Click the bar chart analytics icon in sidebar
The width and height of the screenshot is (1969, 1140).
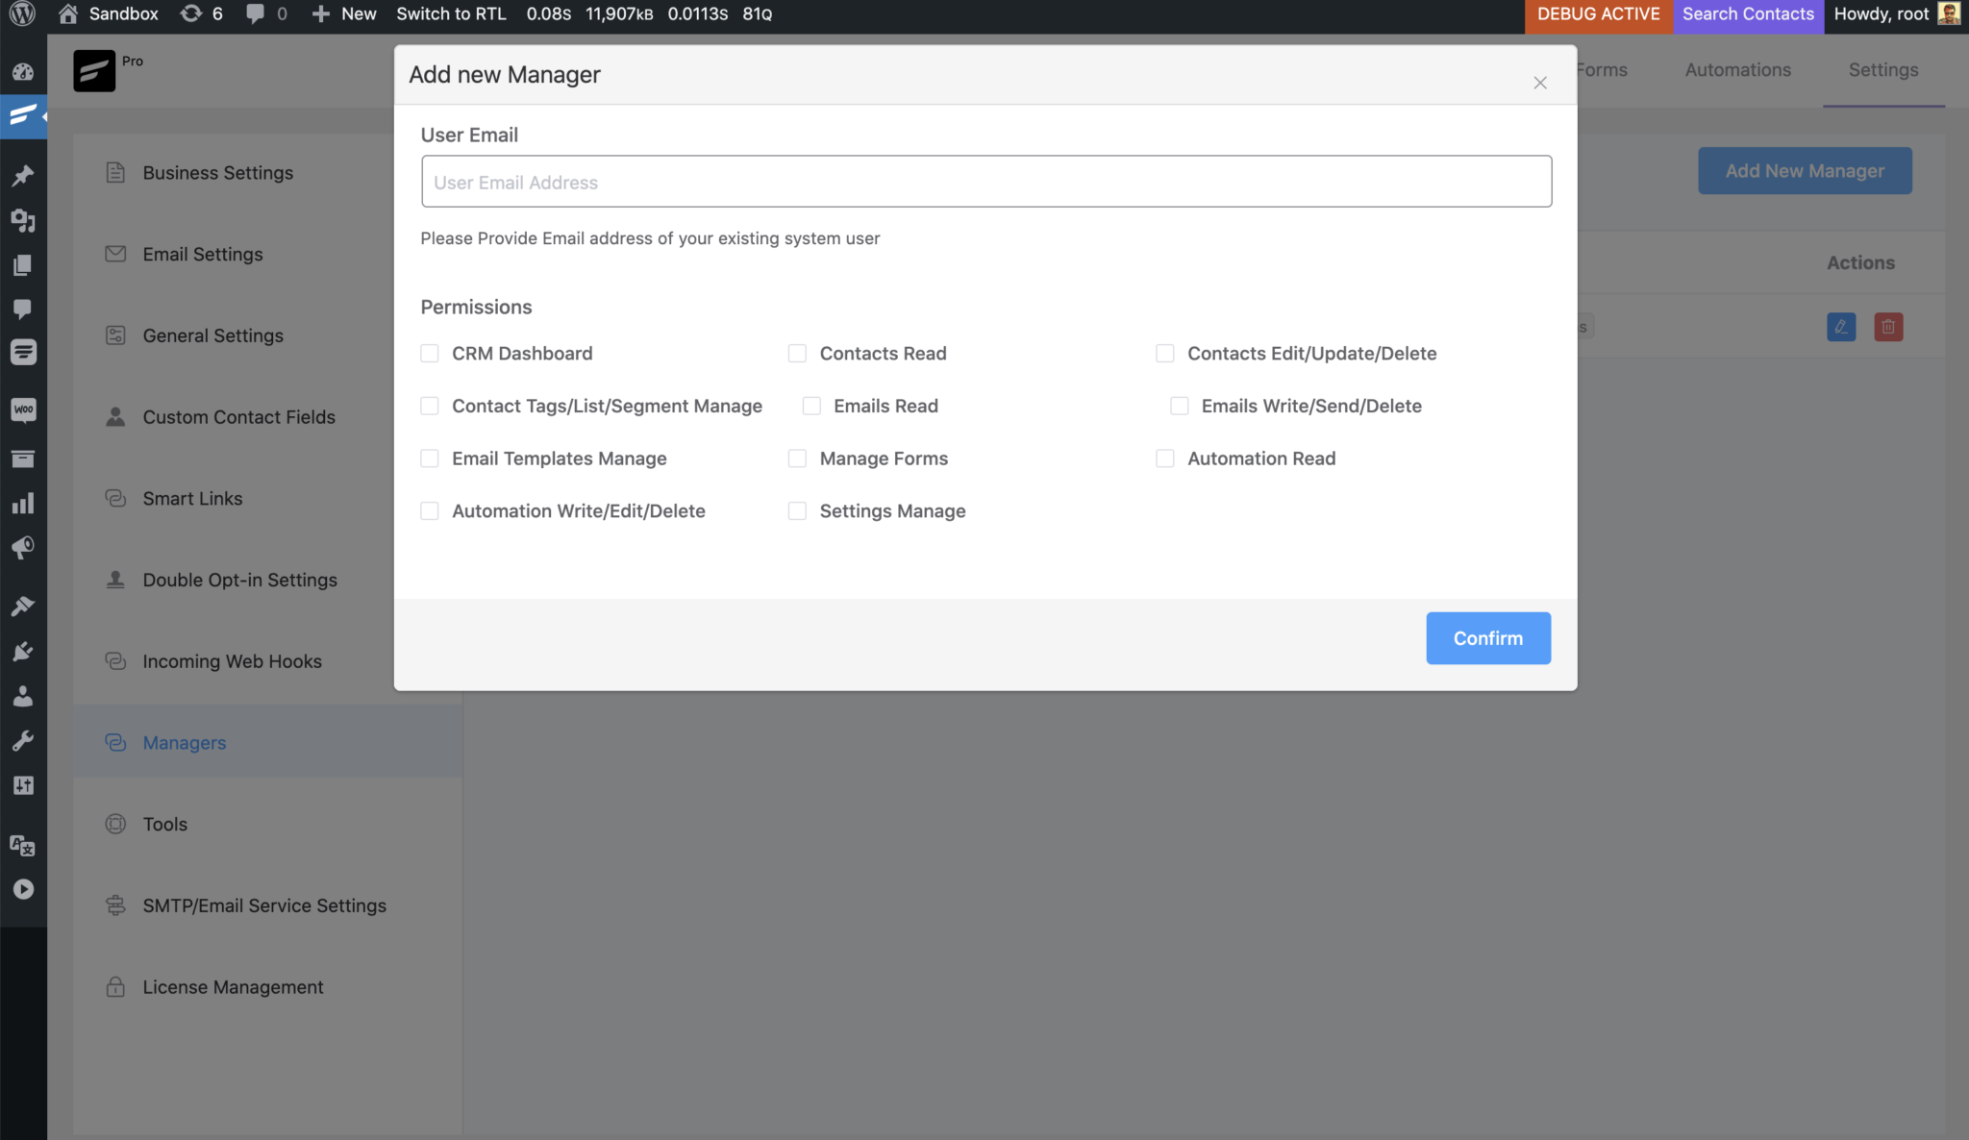(x=24, y=503)
